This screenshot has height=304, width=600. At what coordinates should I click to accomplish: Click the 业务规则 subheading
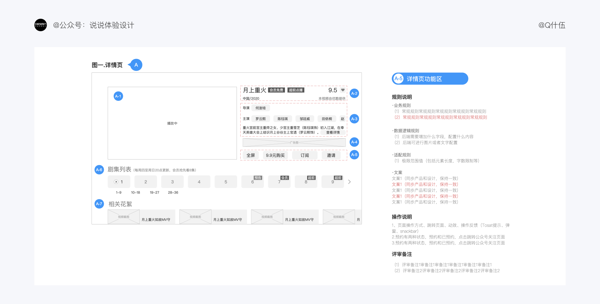coord(402,105)
